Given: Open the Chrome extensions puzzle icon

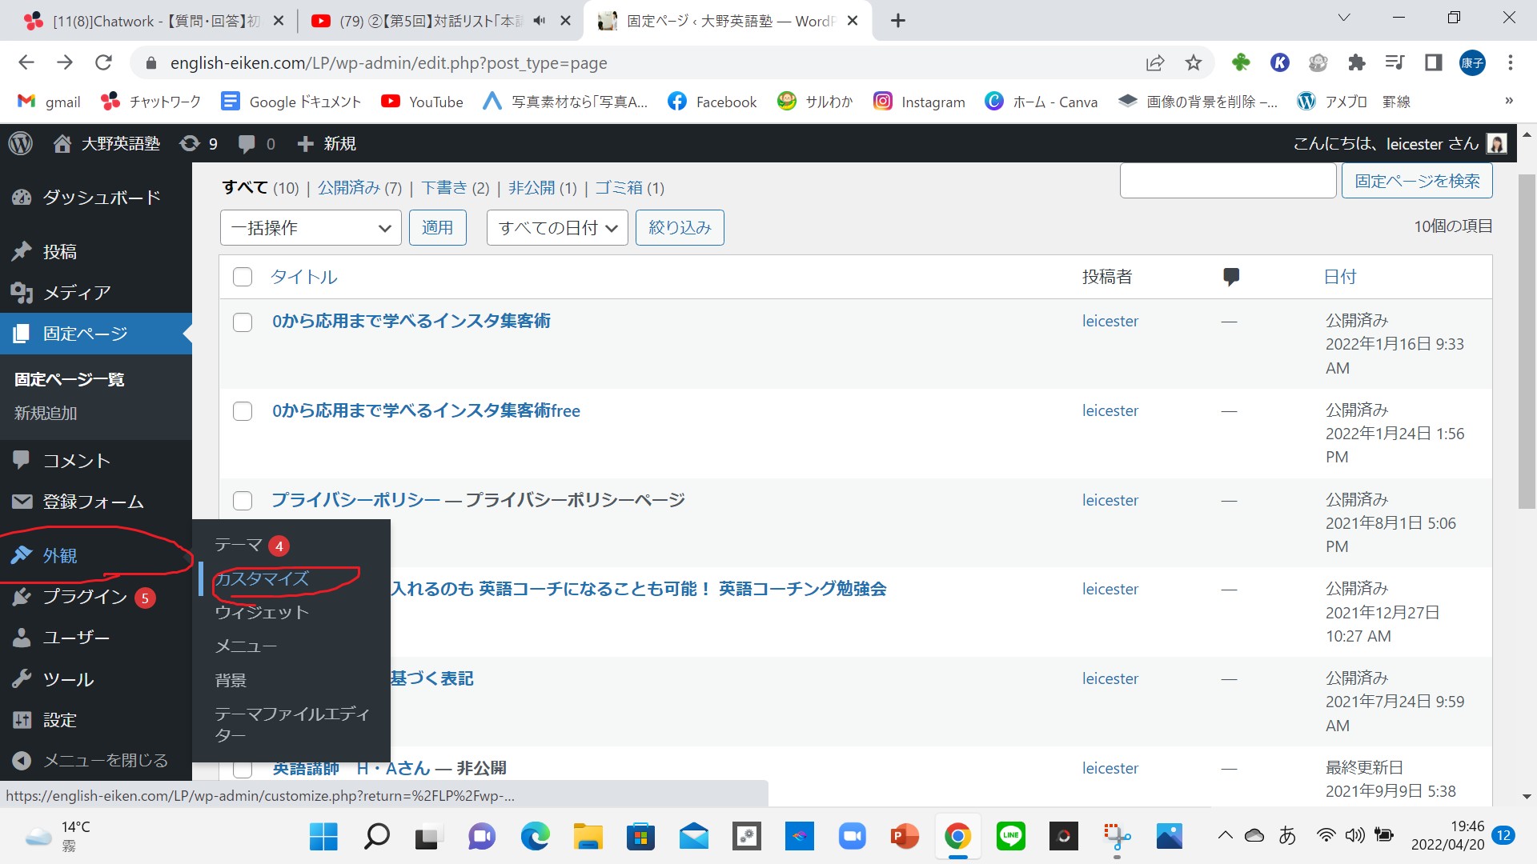Looking at the screenshot, I should [x=1356, y=62].
